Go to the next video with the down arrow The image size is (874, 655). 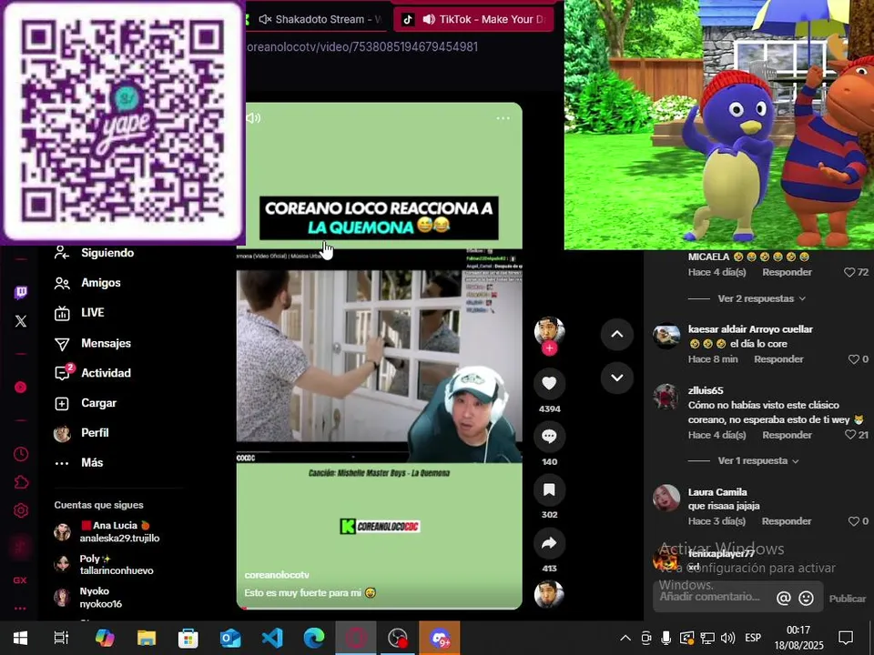coord(617,378)
